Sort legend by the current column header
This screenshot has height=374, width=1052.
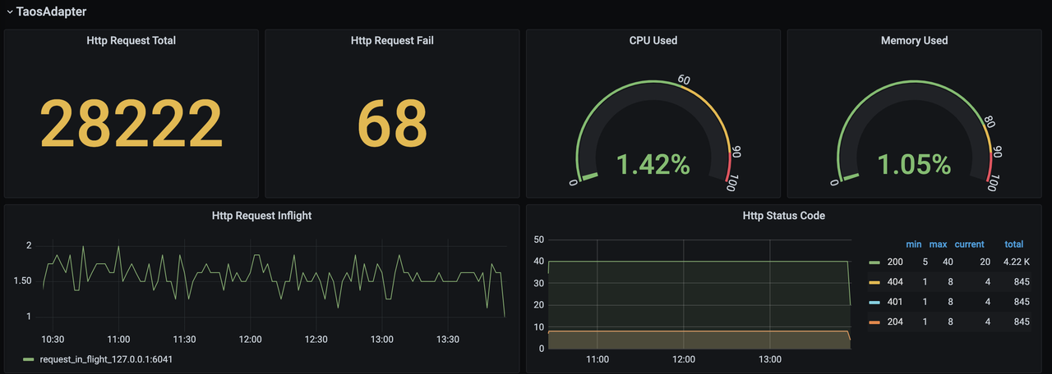click(x=969, y=244)
